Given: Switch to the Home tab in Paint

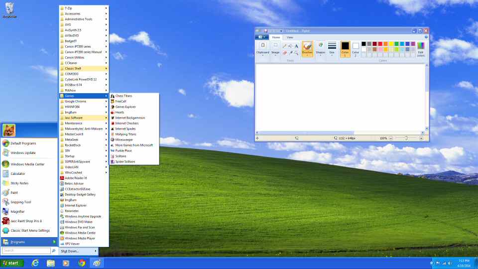Looking at the screenshot, I should pyautogui.click(x=275, y=37).
